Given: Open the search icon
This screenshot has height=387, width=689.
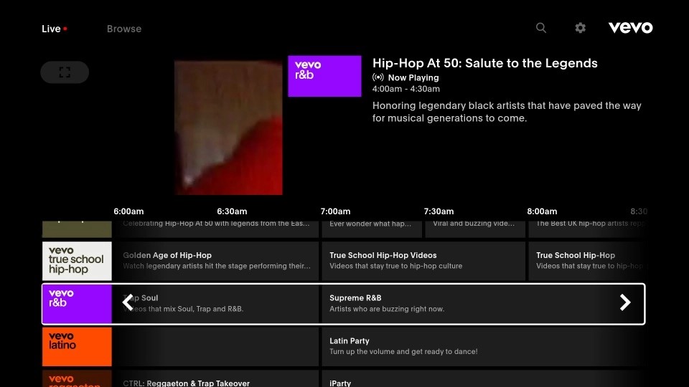Looking at the screenshot, I should point(541,28).
